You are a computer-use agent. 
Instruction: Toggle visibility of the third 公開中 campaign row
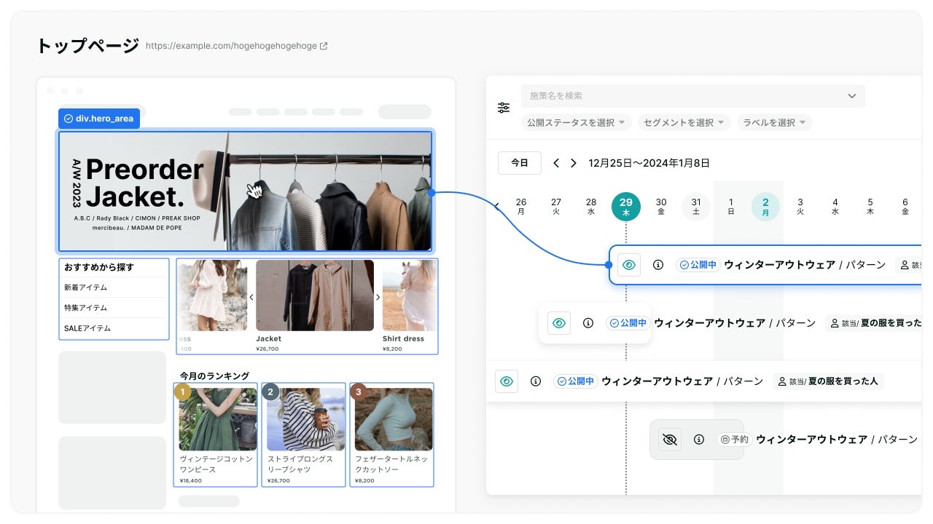[507, 381]
